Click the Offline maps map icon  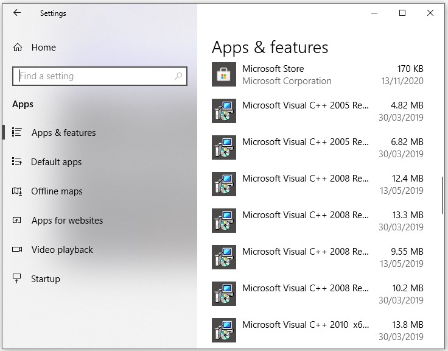click(17, 191)
